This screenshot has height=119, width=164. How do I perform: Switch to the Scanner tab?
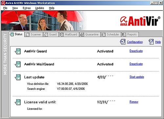34,34
